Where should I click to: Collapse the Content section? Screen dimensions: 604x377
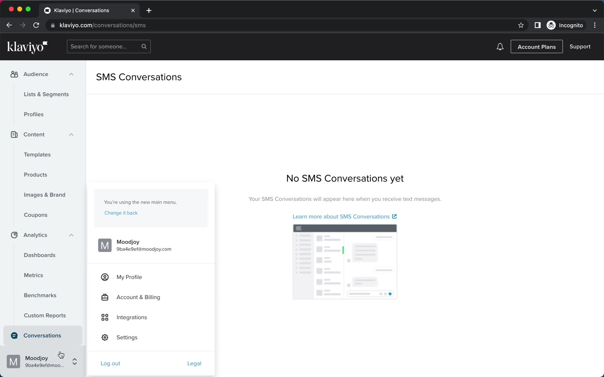point(71,134)
